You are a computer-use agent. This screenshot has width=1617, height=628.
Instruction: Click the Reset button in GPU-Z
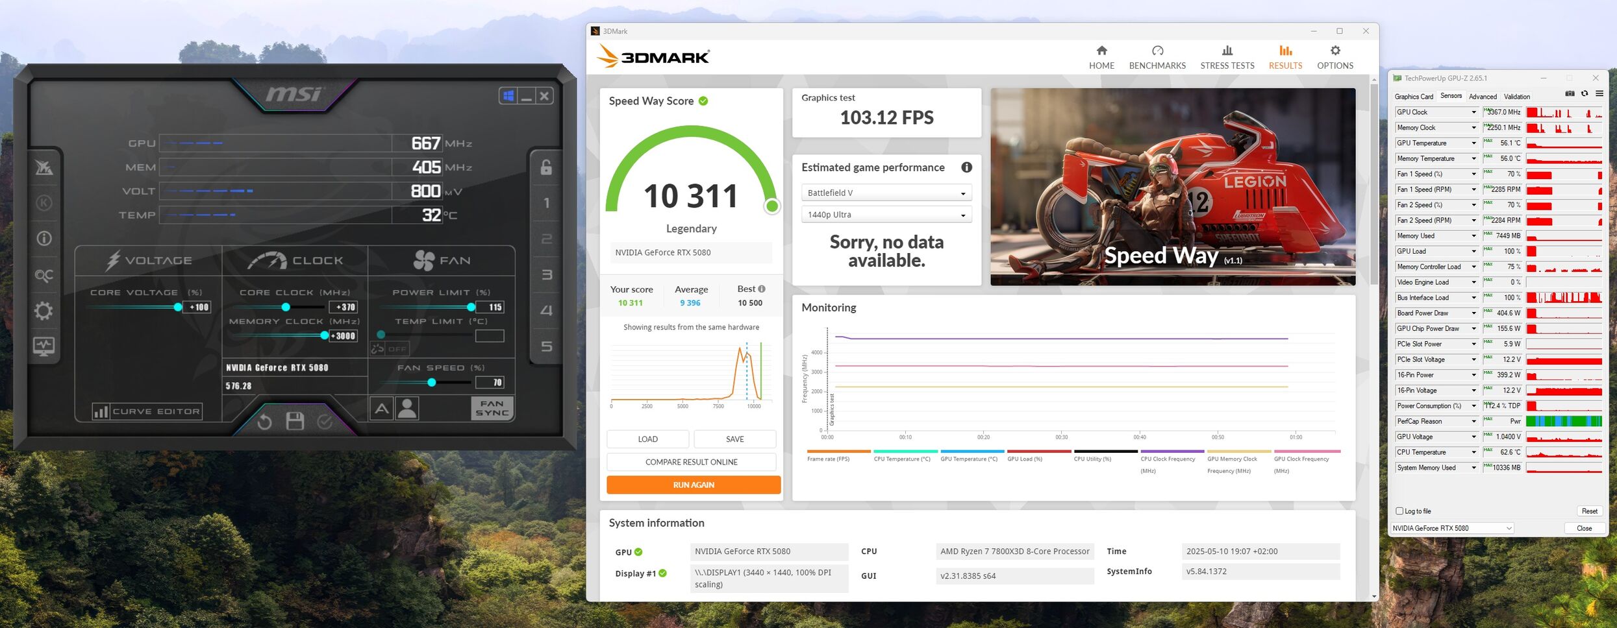(x=1589, y=511)
